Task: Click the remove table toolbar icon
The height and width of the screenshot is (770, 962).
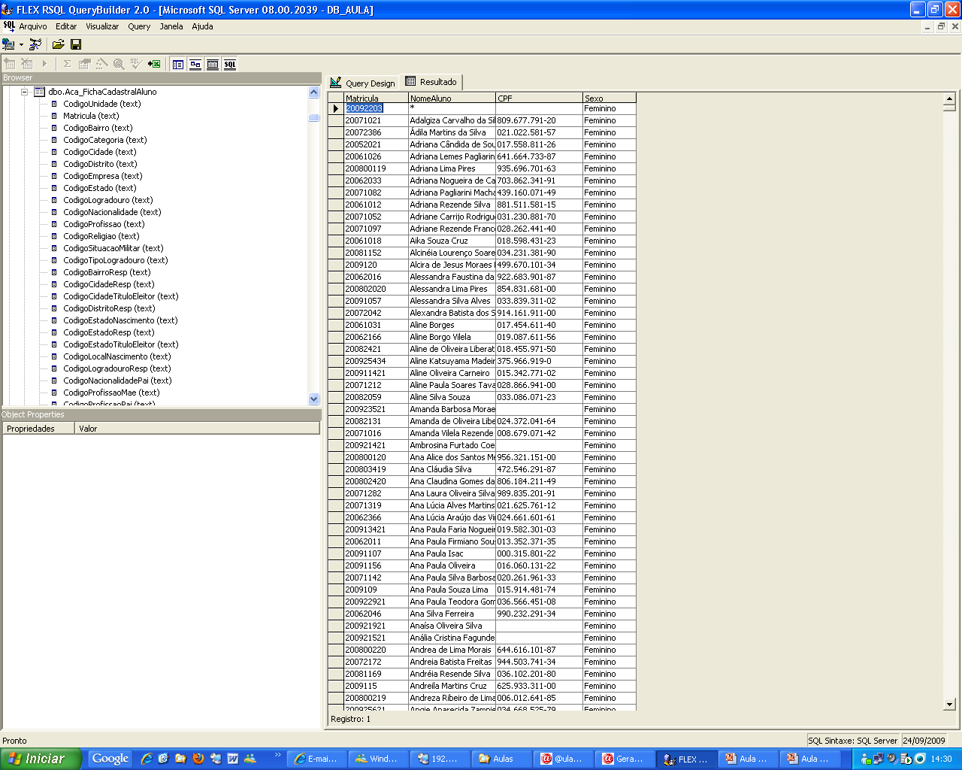Action: coord(27,64)
